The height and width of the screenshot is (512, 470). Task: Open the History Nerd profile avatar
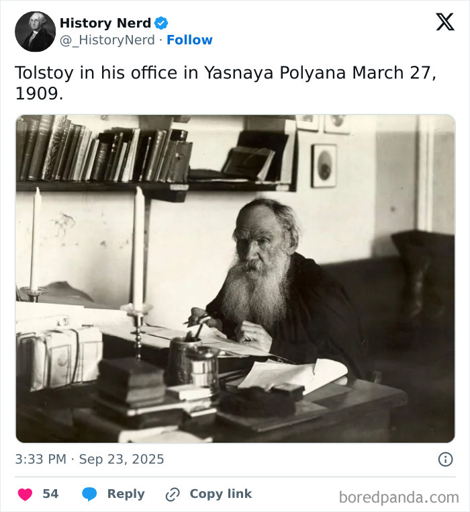tap(35, 32)
